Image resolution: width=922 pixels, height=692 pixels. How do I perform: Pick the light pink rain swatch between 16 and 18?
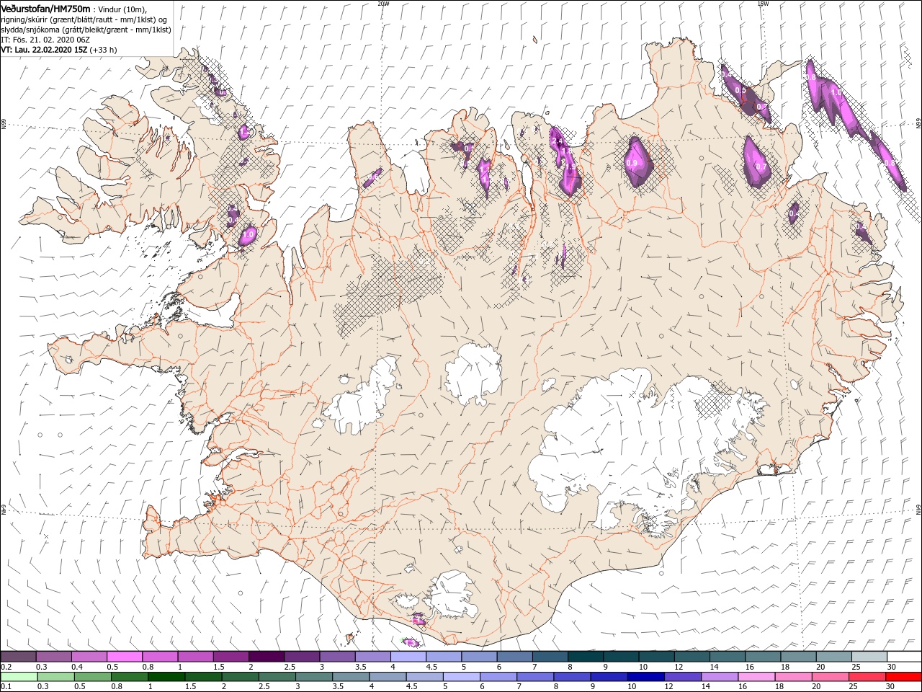pos(758,676)
